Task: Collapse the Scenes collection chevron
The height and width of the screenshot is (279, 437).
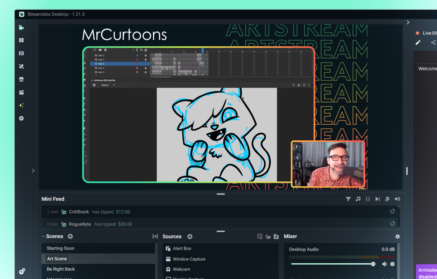Action: pos(43,236)
